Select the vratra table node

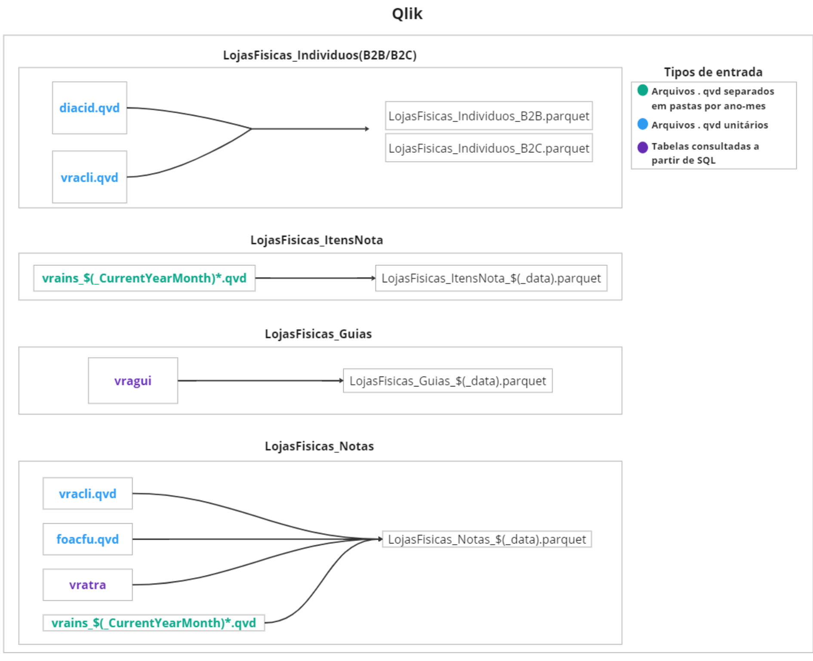(x=88, y=585)
